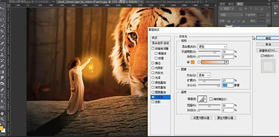Switch to the 通道 channels panel tab
Image resolution: width=279 pixels, height=137 pixels.
(x=222, y=4)
